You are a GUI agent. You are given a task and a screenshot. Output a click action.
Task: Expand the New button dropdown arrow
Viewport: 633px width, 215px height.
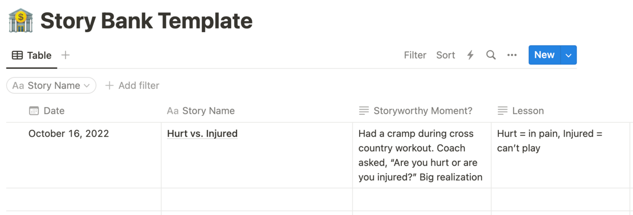click(x=568, y=55)
